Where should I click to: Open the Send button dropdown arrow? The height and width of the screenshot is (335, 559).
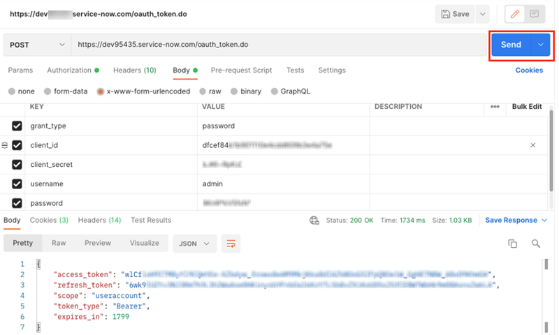click(540, 45)
